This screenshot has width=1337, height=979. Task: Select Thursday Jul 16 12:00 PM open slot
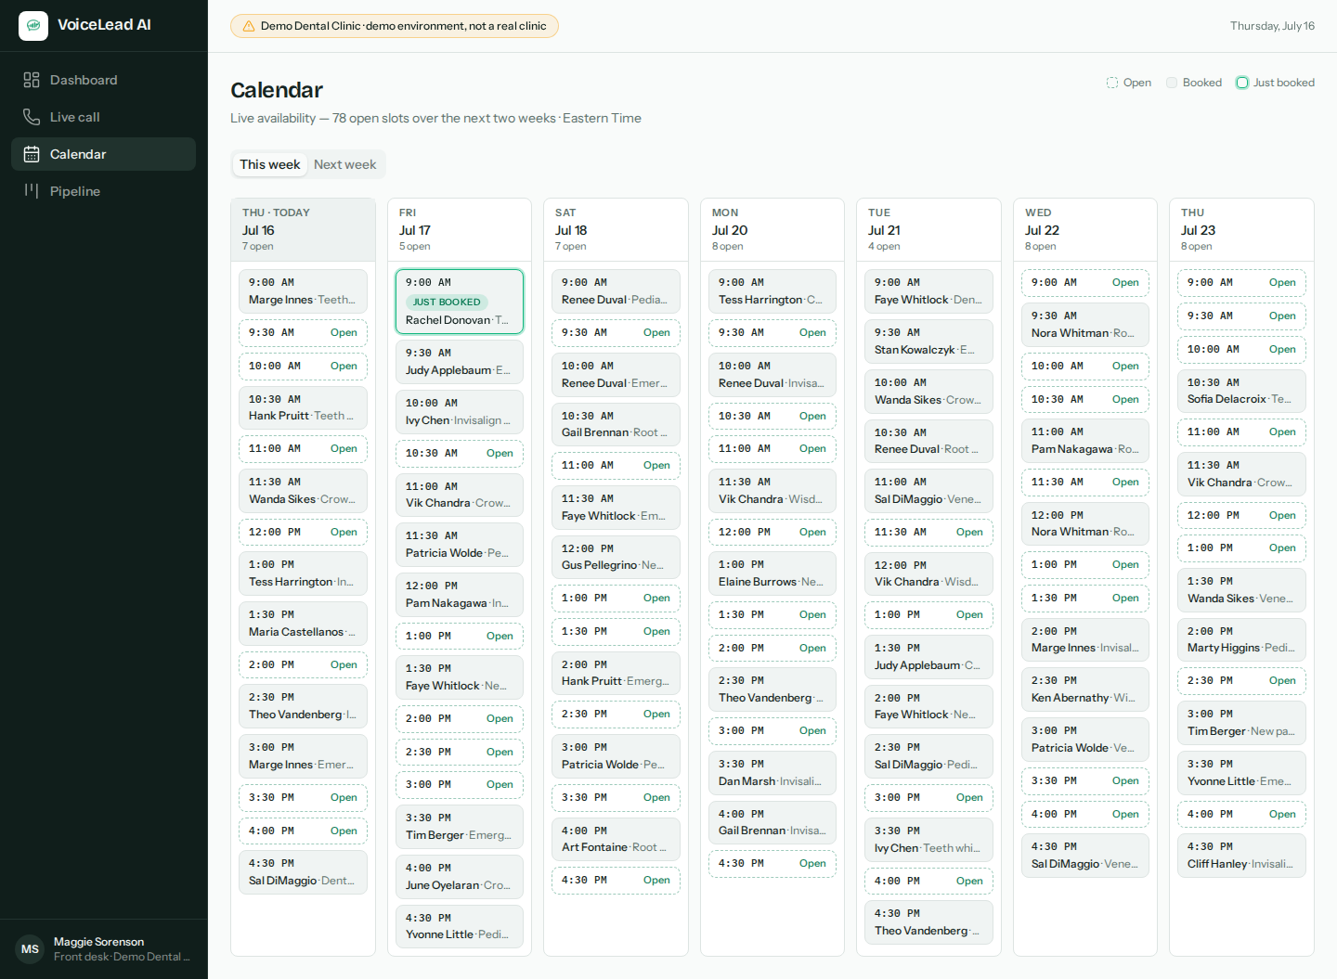click(303, 533)
